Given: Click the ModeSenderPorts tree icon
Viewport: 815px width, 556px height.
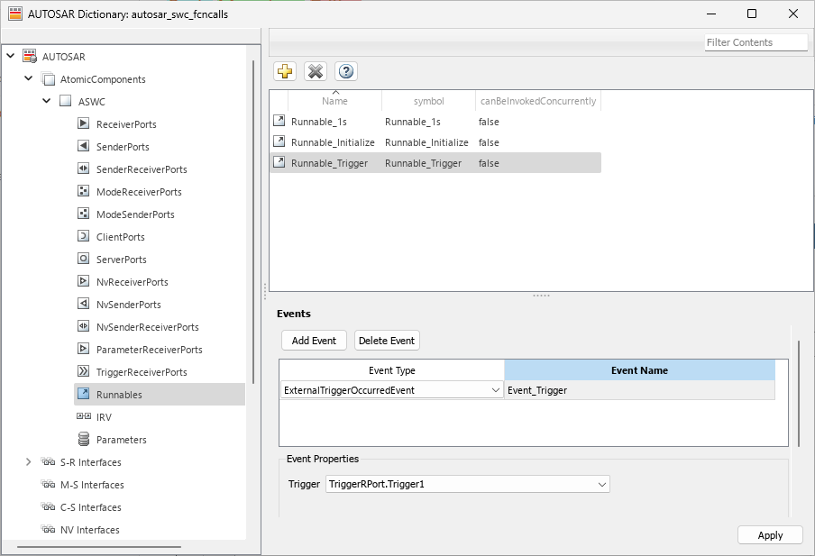Looking at the screenshot, I should (x=83, y=214).
